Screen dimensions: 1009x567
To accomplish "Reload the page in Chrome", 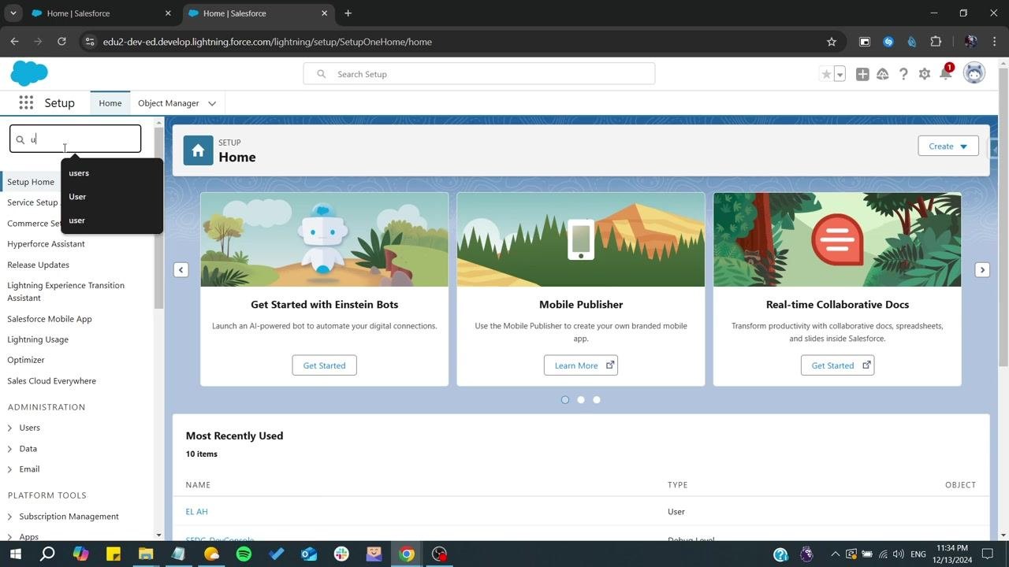I will pos(61,42).
